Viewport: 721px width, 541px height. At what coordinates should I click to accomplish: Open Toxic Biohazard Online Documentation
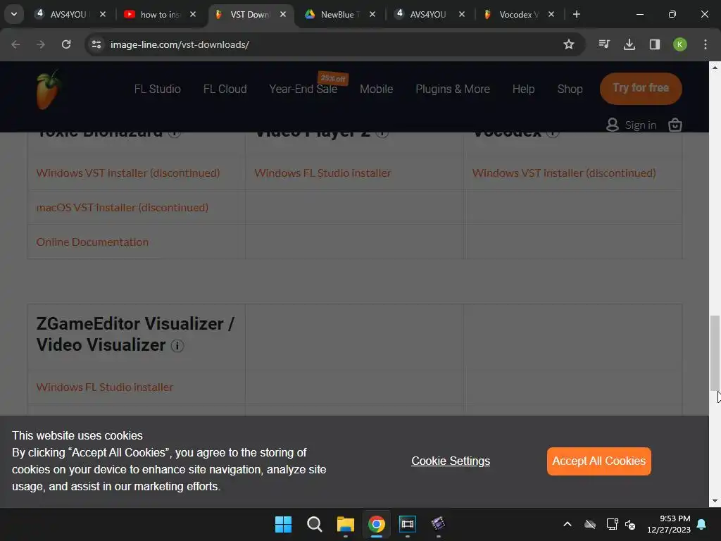pyautogui.click(x=92, y=242)
